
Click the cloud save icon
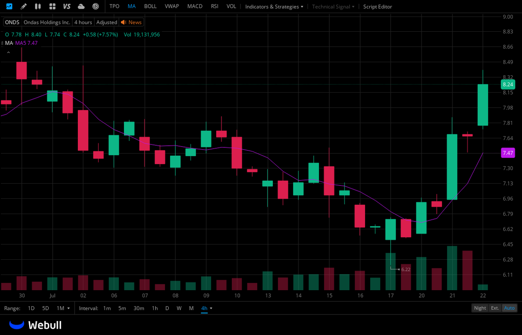point(81,7)
